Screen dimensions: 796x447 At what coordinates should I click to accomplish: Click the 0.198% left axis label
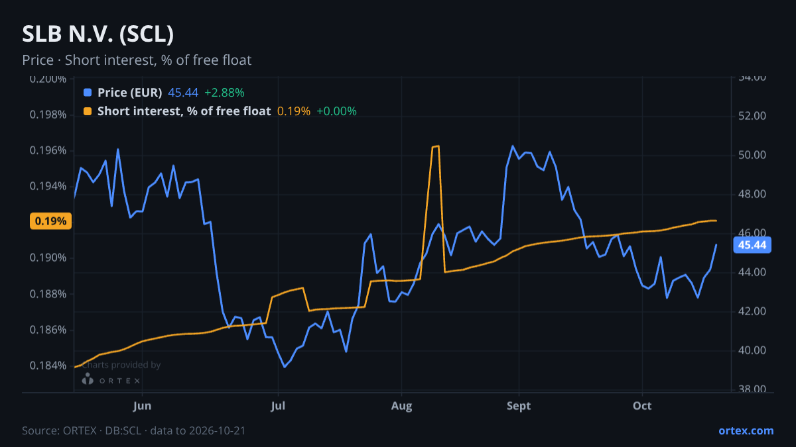pyautogui.click(x=48, y=115)
